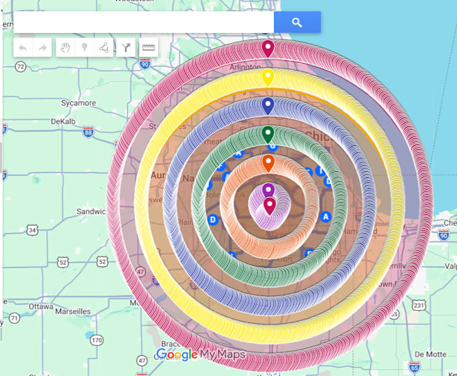This screenshot has height=376, width=457.
Task: Click the Interstate 90 shield near the toolbar
Action: pyautogui.click(x=145, y=64)
